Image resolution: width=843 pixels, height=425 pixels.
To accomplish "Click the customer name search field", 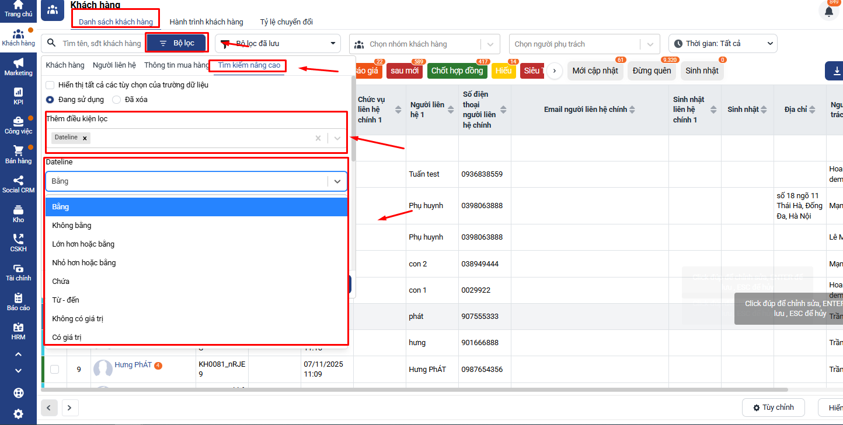I will click(101, 44).
